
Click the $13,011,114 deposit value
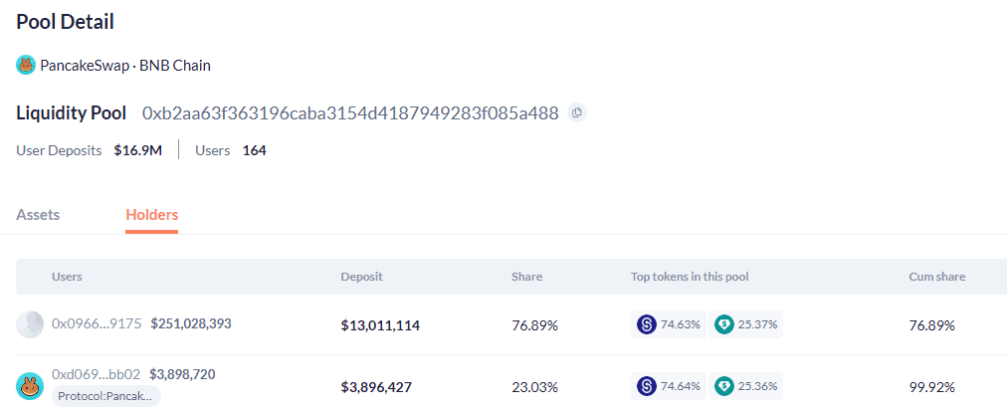(380, 325)
